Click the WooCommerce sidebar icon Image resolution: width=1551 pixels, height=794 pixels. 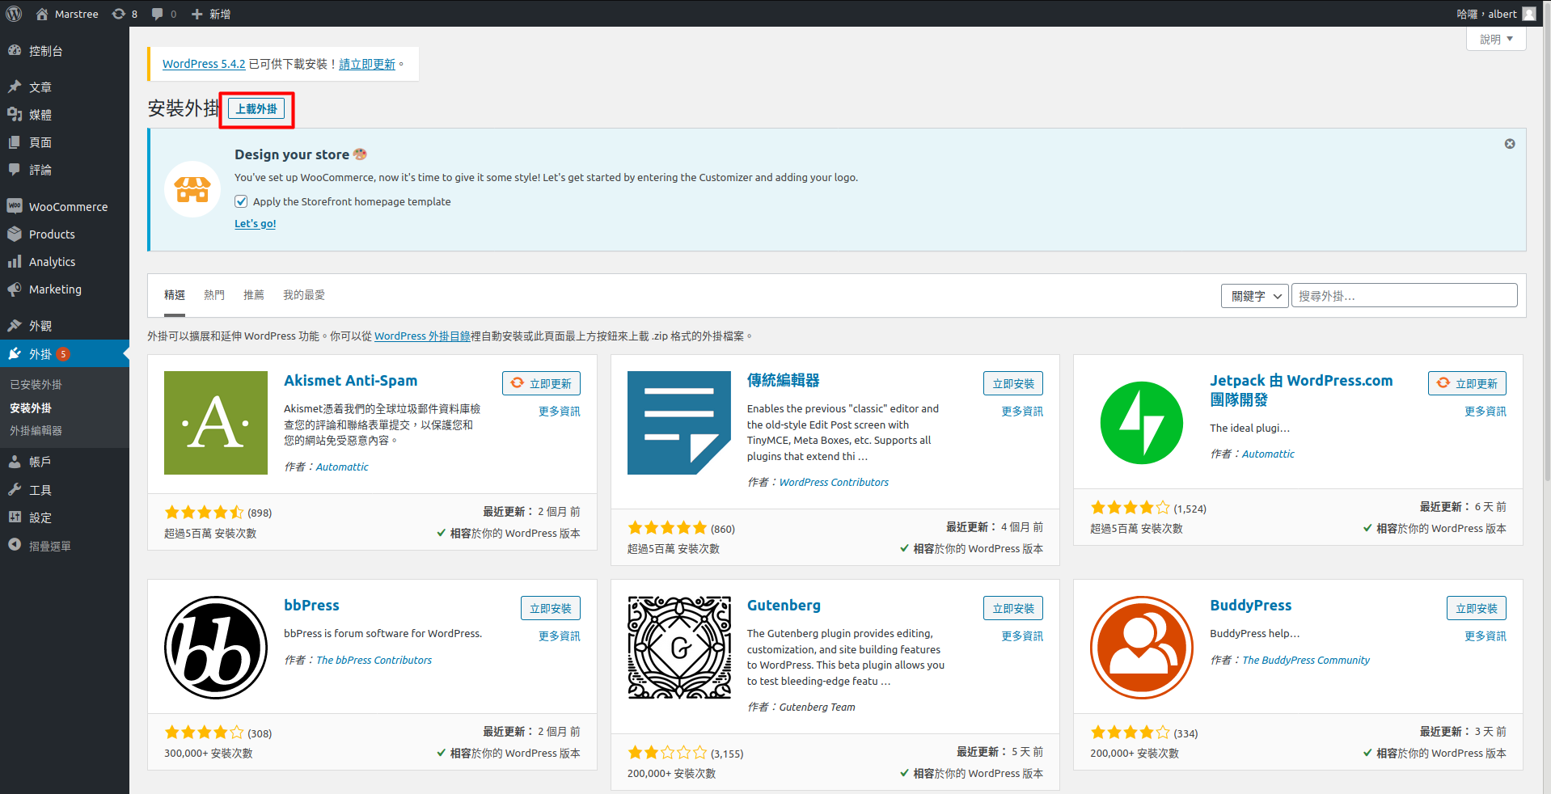coord(15,206)
